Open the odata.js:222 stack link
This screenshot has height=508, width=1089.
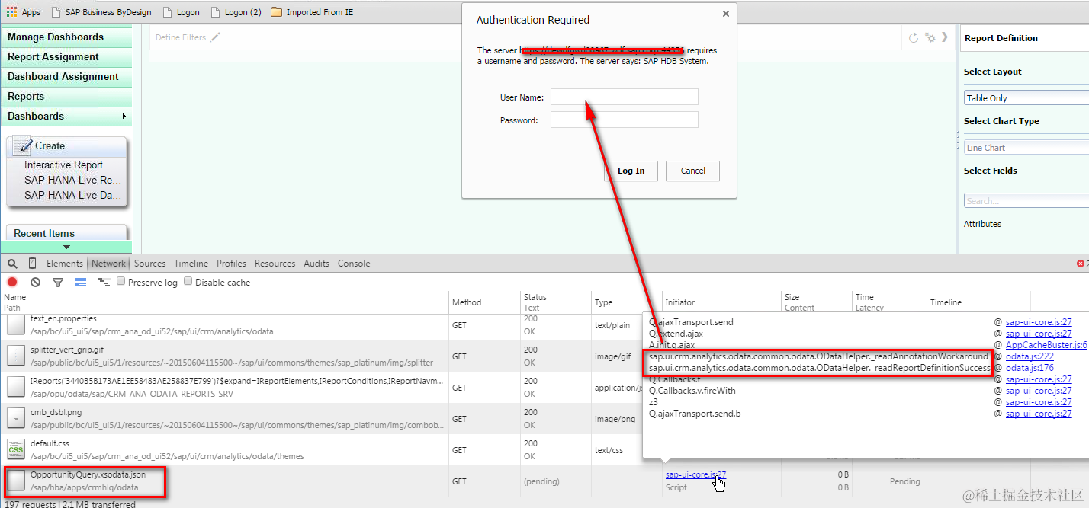(1030, 356)
